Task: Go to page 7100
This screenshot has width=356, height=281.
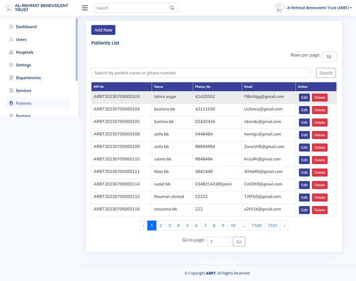Action: click(256, 226)
